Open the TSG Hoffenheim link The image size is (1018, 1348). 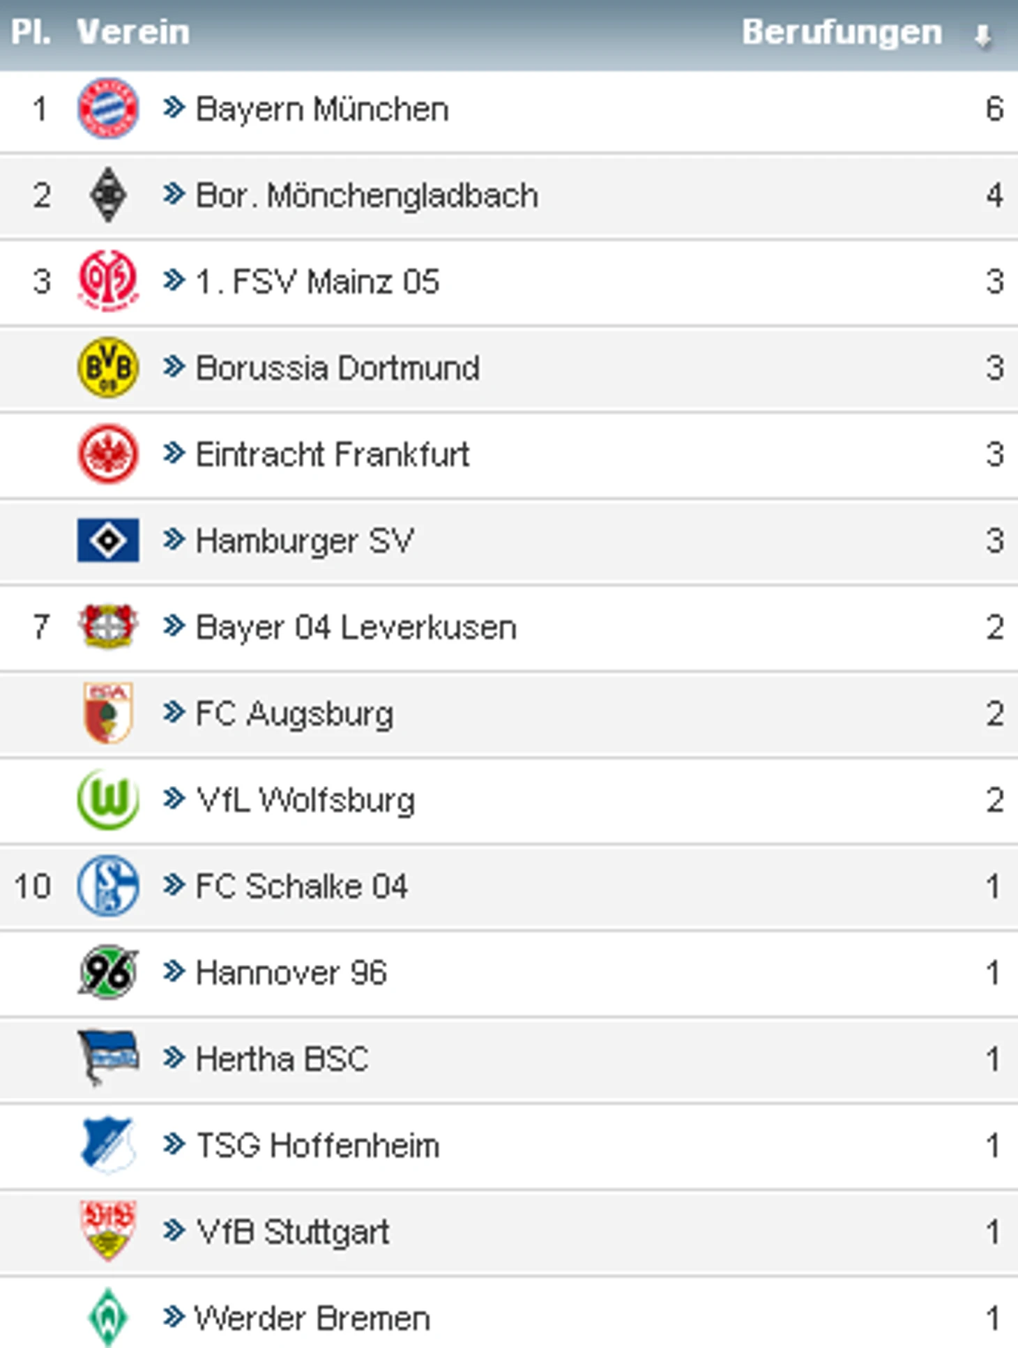[318, 1145]
